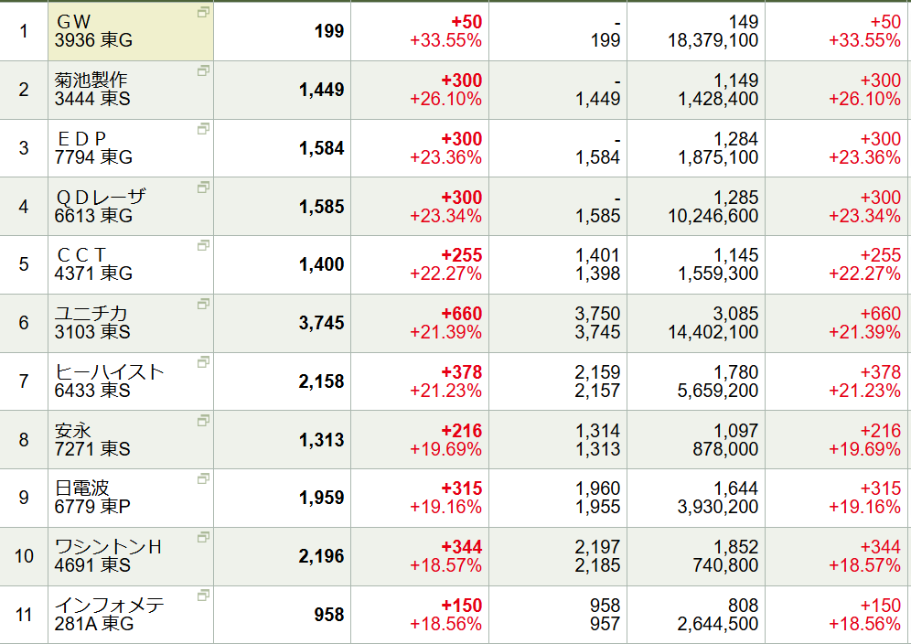
Task: Open the popup icon in the QDレーザ cell
Action: point(203,188)
